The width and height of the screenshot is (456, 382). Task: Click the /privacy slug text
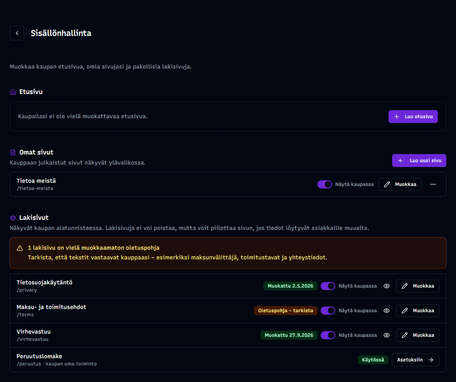pyautogui.click(x=27, y=290)
